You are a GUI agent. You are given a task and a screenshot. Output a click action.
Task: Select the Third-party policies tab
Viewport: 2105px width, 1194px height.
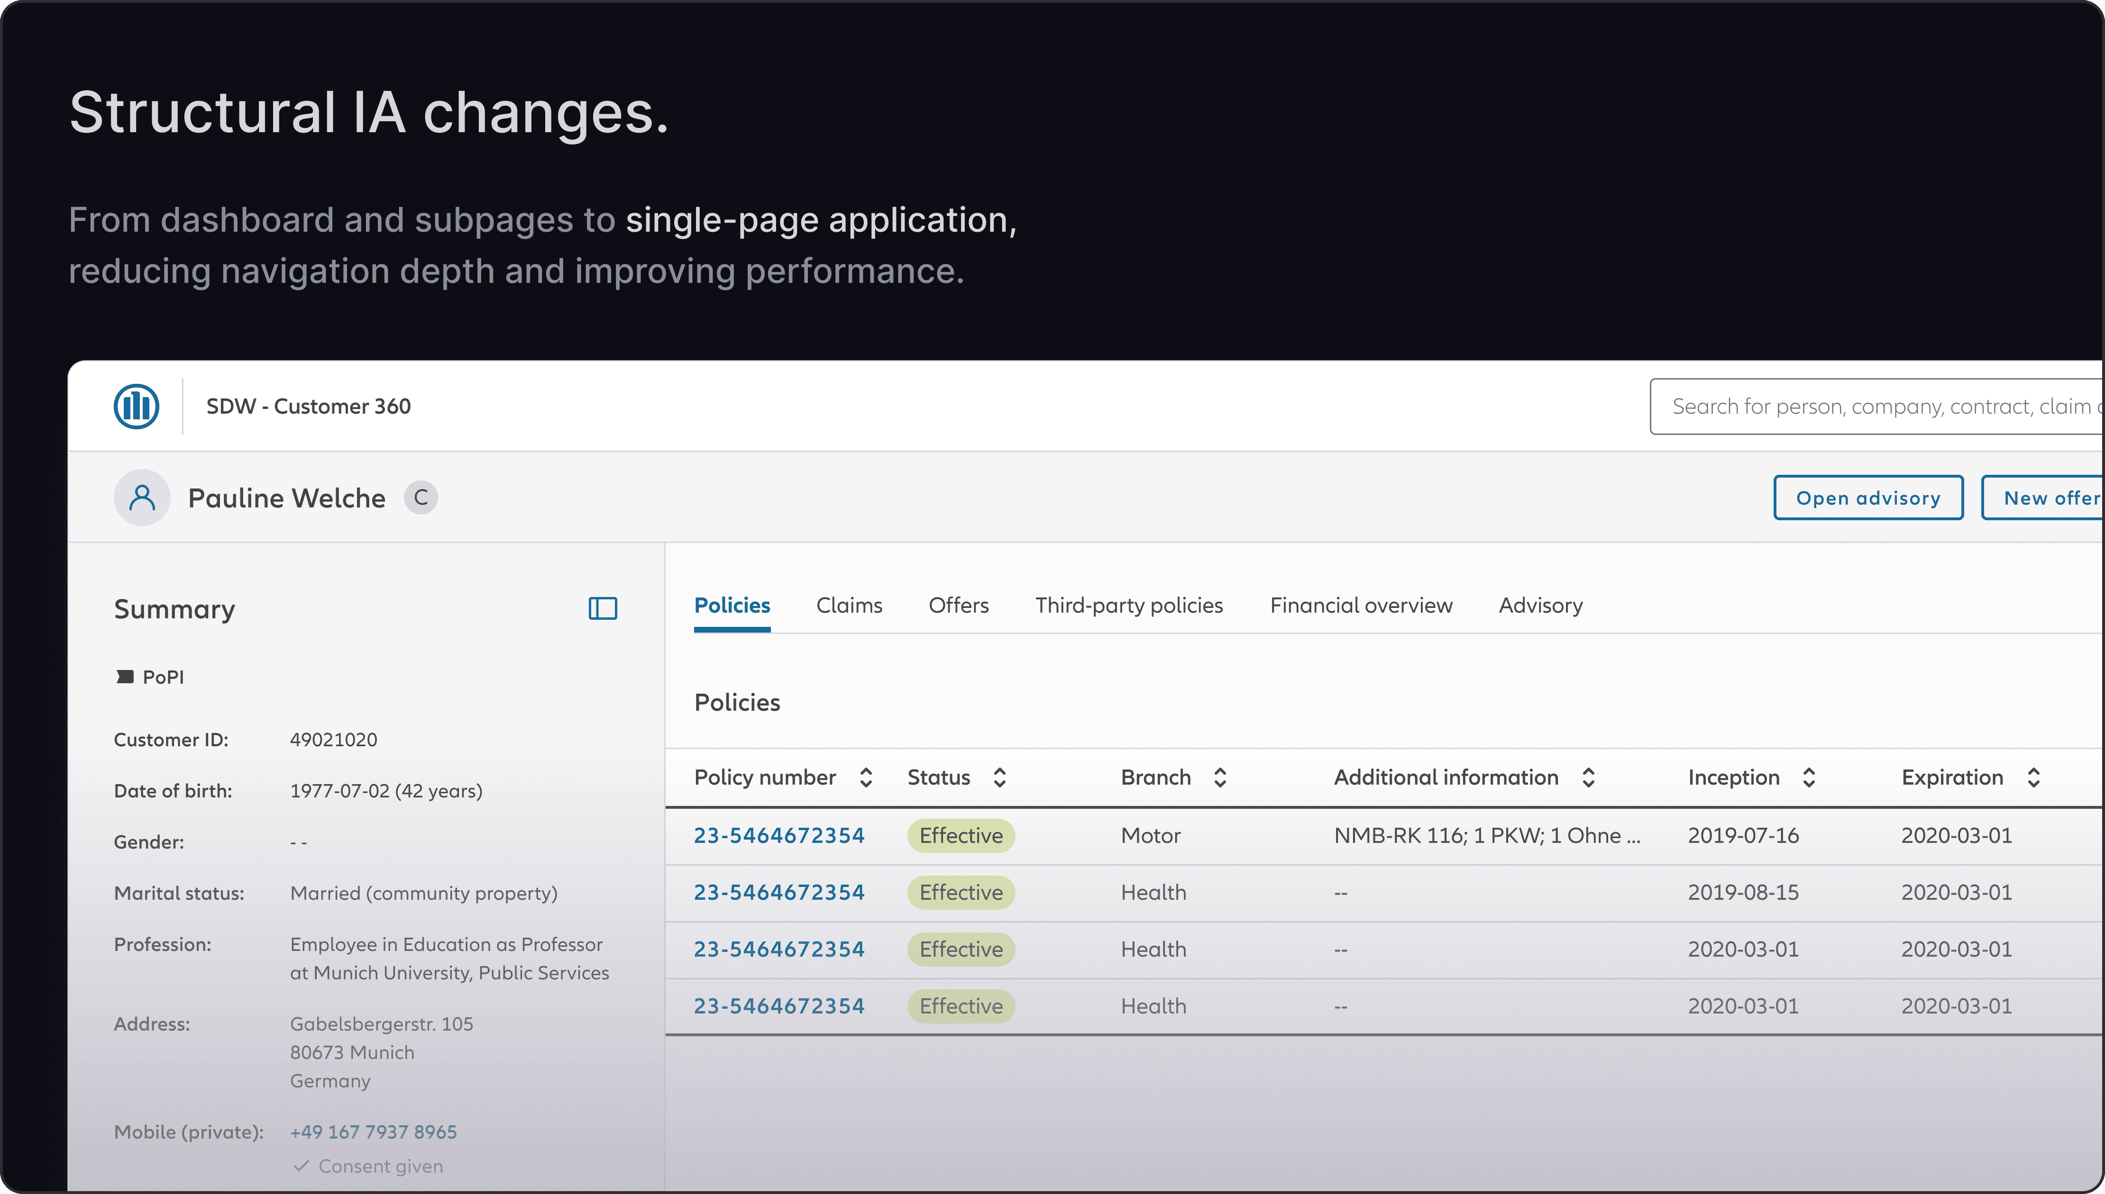[1128, 605]
